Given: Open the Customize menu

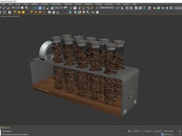Looking at the screenshot, I should click(x=88, y=4).
